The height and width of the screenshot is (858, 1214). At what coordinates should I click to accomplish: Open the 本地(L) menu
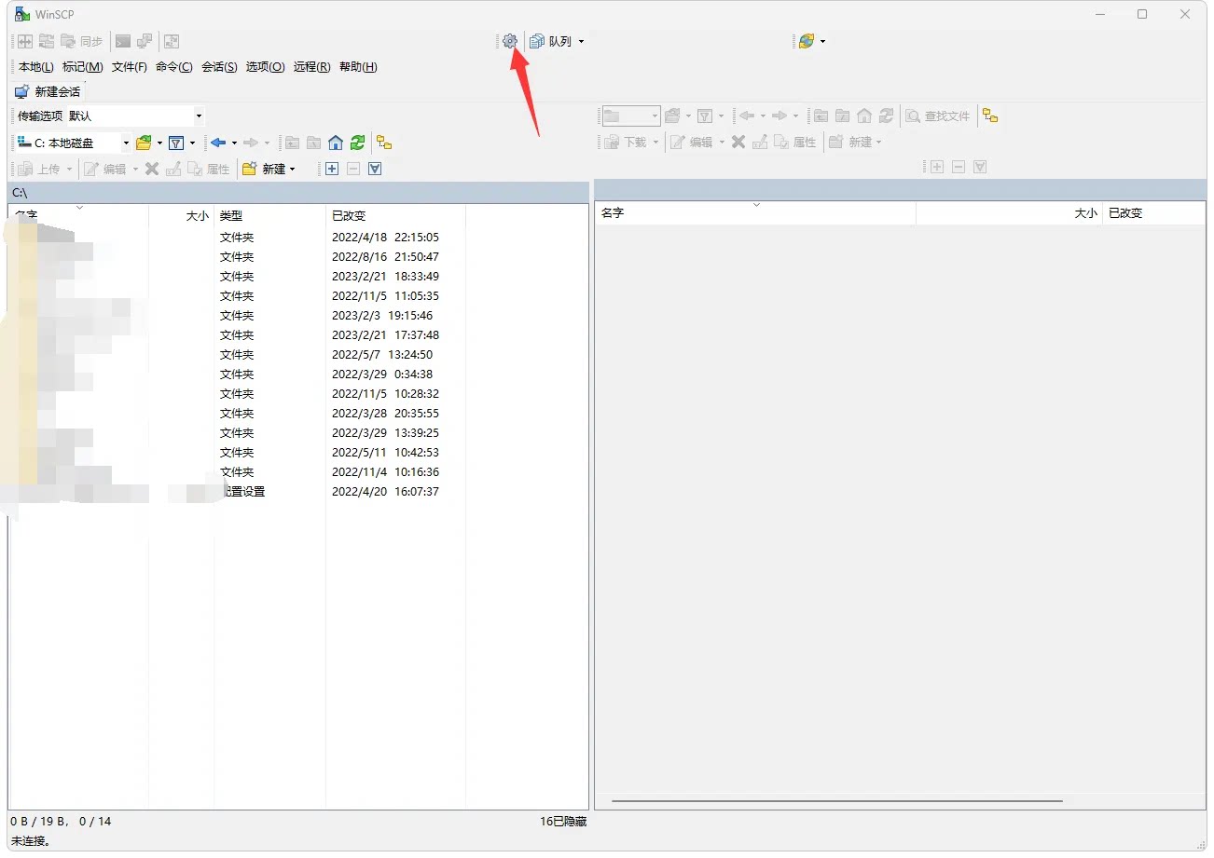(36, 67)
